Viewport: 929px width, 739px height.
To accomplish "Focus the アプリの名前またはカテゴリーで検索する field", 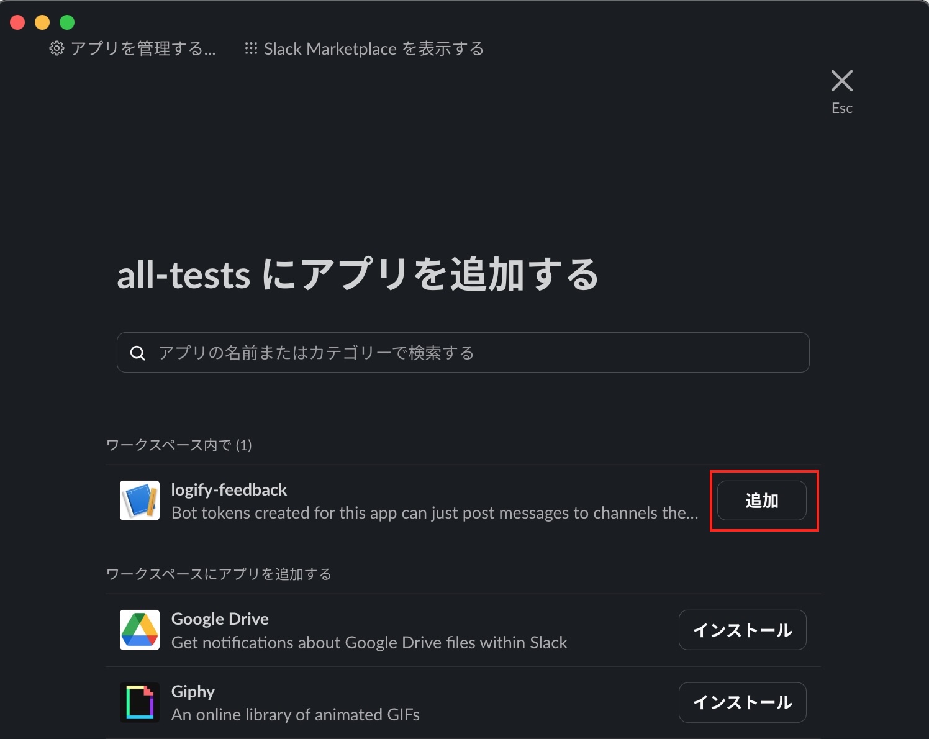I will (463, 353).
